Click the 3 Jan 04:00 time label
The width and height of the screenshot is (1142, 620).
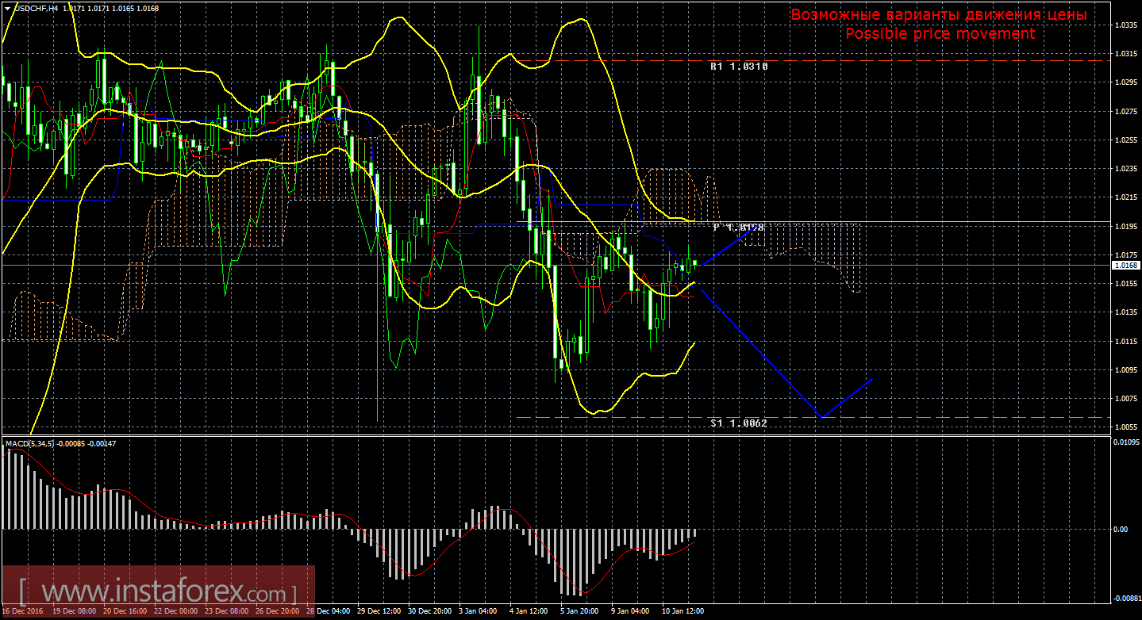tap(479, 612)
